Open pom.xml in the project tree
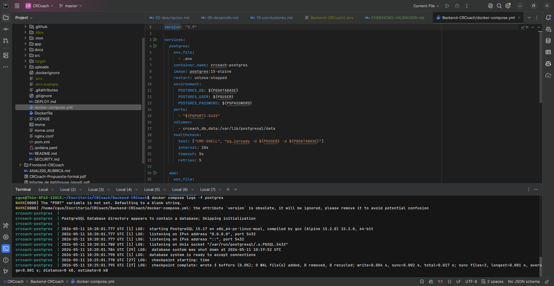 pos(42,142)
